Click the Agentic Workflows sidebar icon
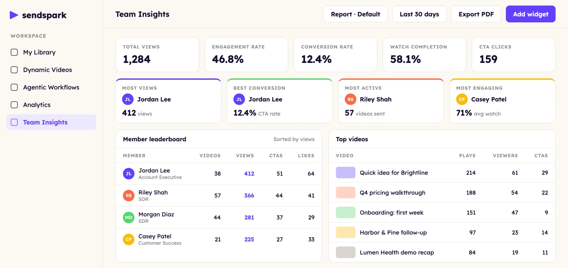Viewport: 568px width, 268px height. [x=14, y=87]
